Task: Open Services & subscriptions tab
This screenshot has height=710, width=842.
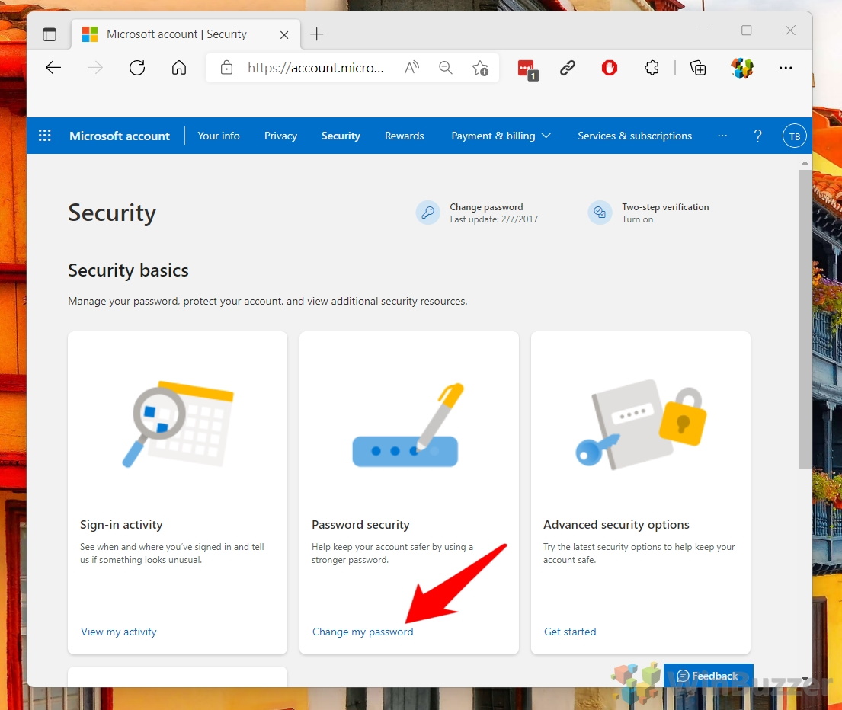Action: click(635, 136)
